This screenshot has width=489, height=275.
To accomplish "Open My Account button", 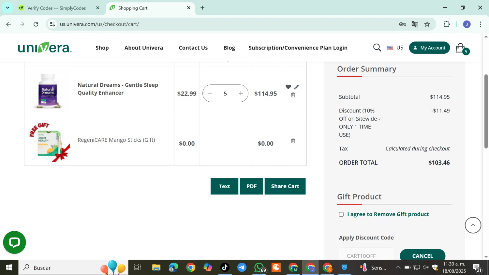I will (429, 48).
